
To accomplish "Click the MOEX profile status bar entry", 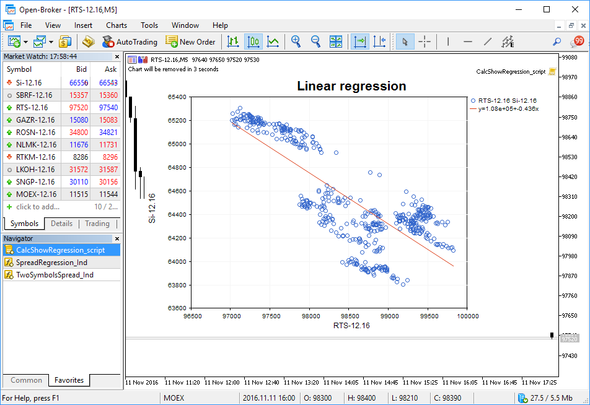I will (174, 398).
